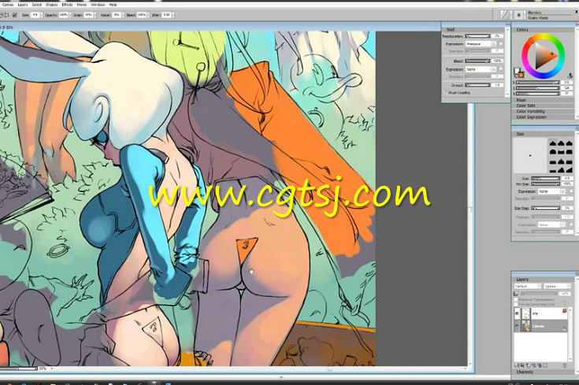Adjust the Size Step slider
The image size is (579, 385).
(x=545, y=208)
